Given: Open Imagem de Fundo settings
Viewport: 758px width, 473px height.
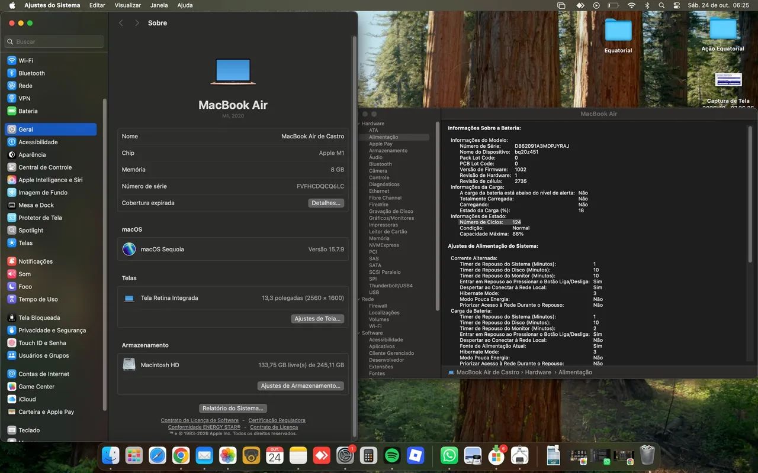Looking at the screenshot, I should (x=50, y=192).
